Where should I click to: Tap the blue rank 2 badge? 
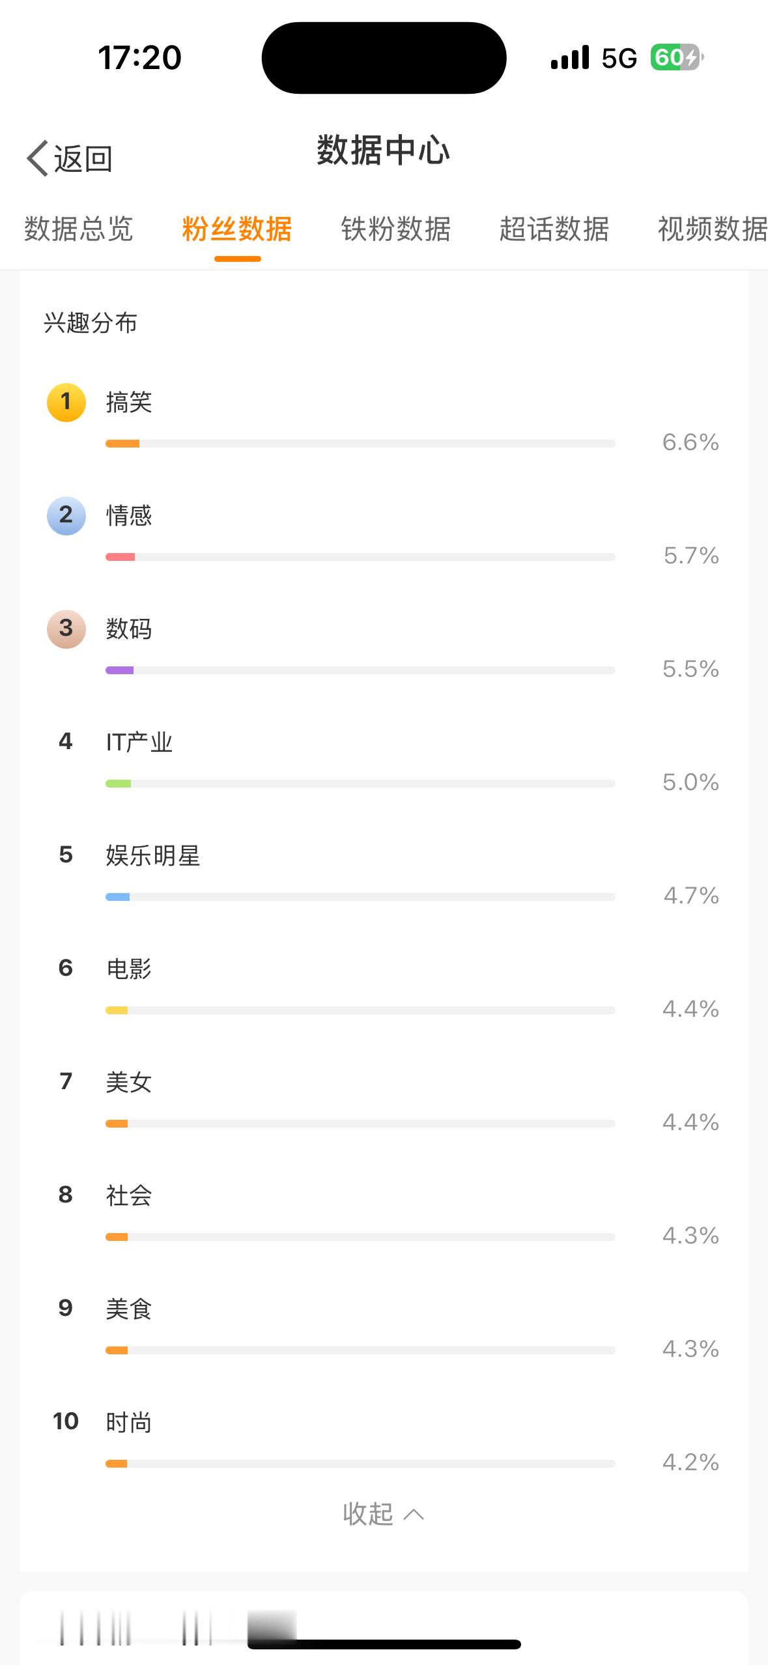pos(66,516)
